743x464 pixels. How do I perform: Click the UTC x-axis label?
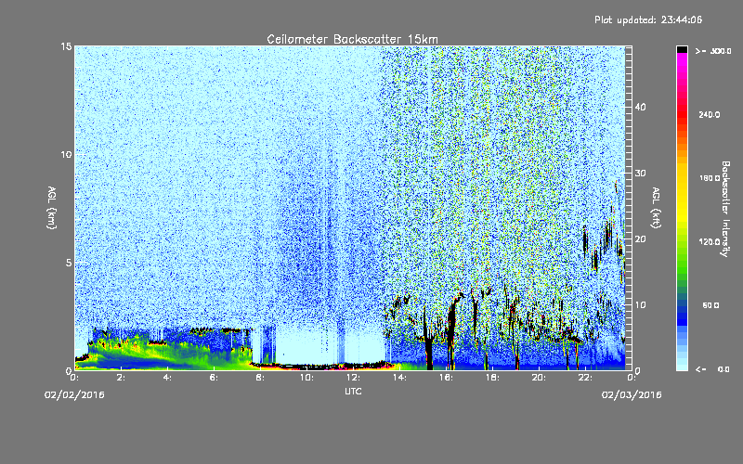(353, 391)
